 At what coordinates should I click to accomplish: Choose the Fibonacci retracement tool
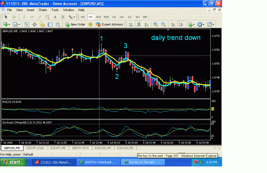47,17
